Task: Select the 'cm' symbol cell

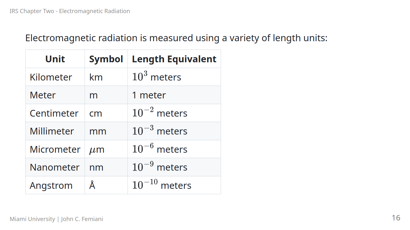Action: click(95, 113)
